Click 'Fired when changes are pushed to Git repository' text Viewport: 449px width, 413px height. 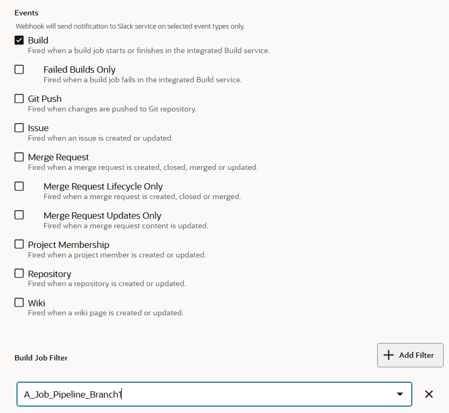click(112, 109)
